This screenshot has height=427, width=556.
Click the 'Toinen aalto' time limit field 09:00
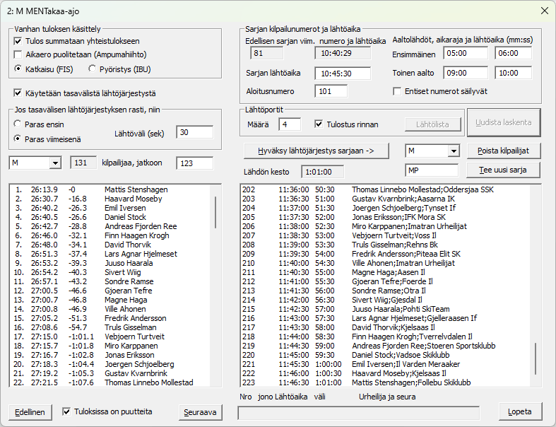466,73
